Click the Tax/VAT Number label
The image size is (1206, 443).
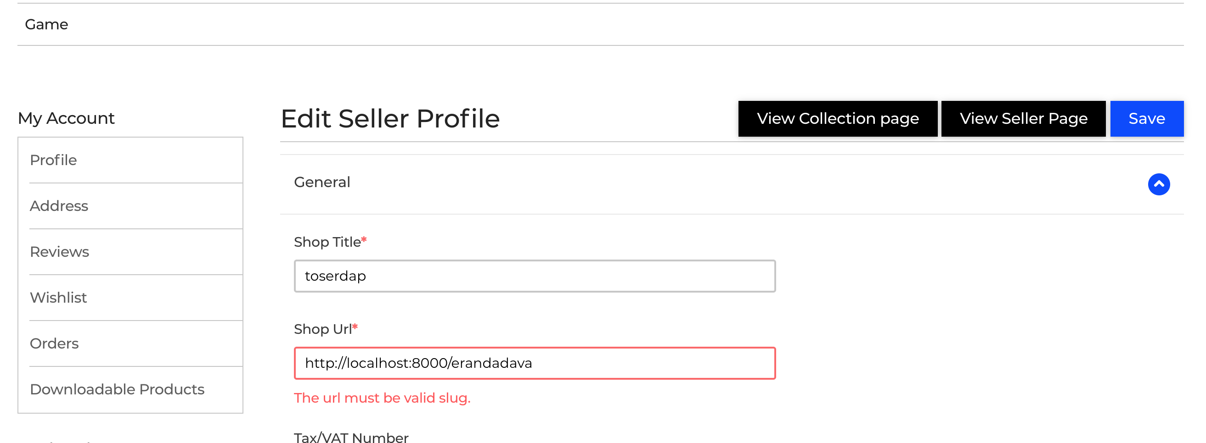[351, 437]
